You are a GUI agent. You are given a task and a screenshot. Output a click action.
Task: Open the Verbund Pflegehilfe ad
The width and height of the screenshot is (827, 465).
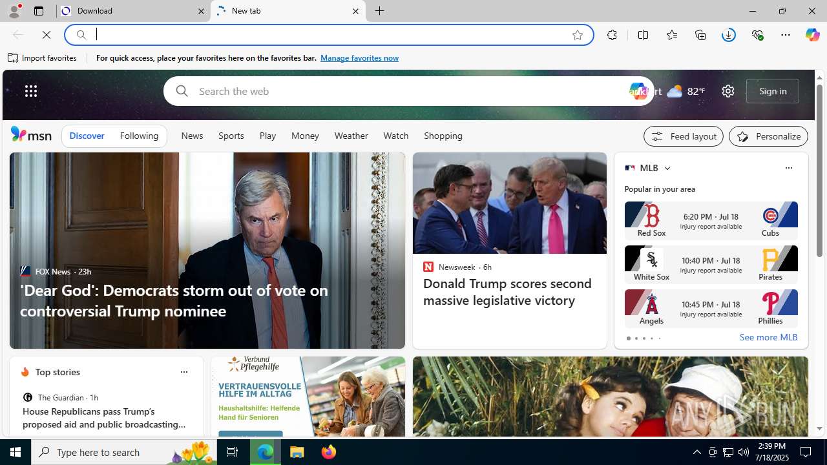[x=308, y=397]
